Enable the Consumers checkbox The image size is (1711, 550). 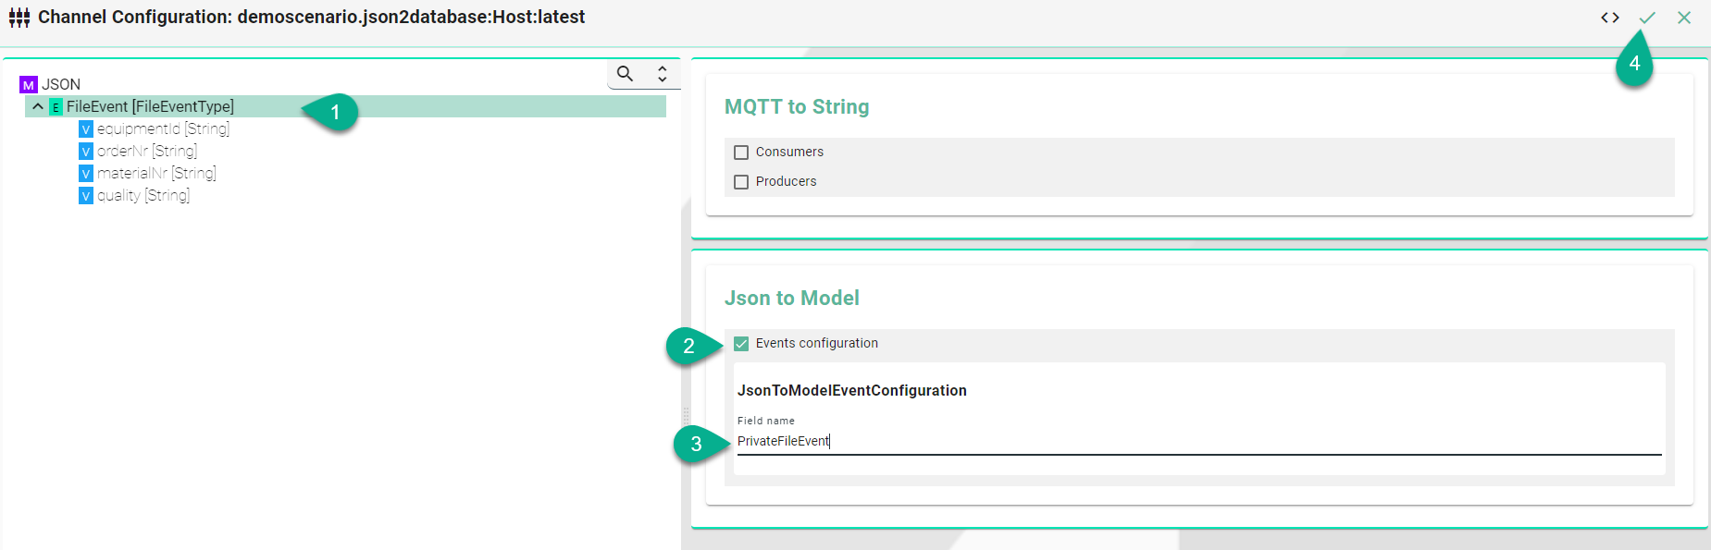[741, 153]
